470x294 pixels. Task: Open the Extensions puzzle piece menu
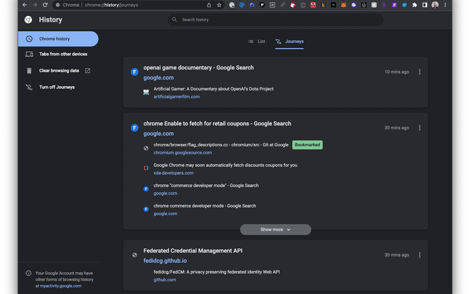pos(415,5)
